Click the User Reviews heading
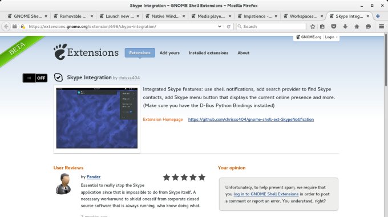 pos(68,167)
